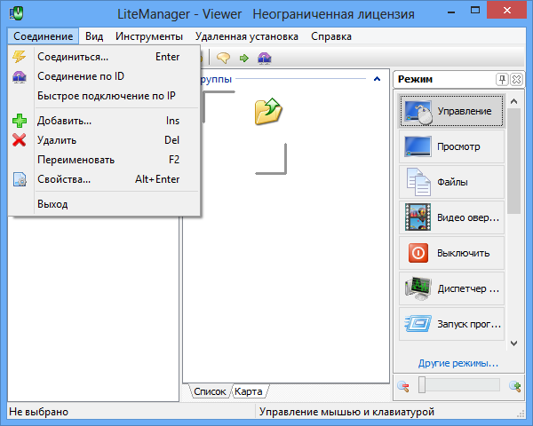Click the properties document icon in menu
This screenshot has width=533, height=426.
tap(20, 179)
